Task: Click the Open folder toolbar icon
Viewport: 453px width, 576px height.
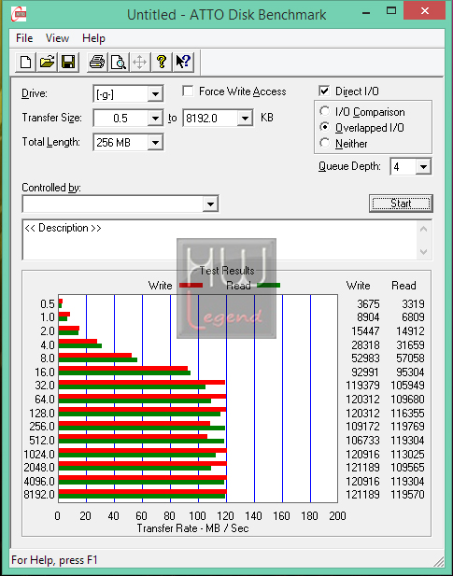Action: tap(47, 62)
